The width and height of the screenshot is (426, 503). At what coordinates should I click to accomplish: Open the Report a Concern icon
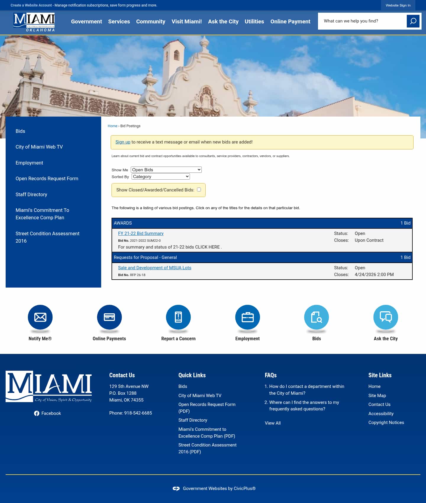pos(178,317)
